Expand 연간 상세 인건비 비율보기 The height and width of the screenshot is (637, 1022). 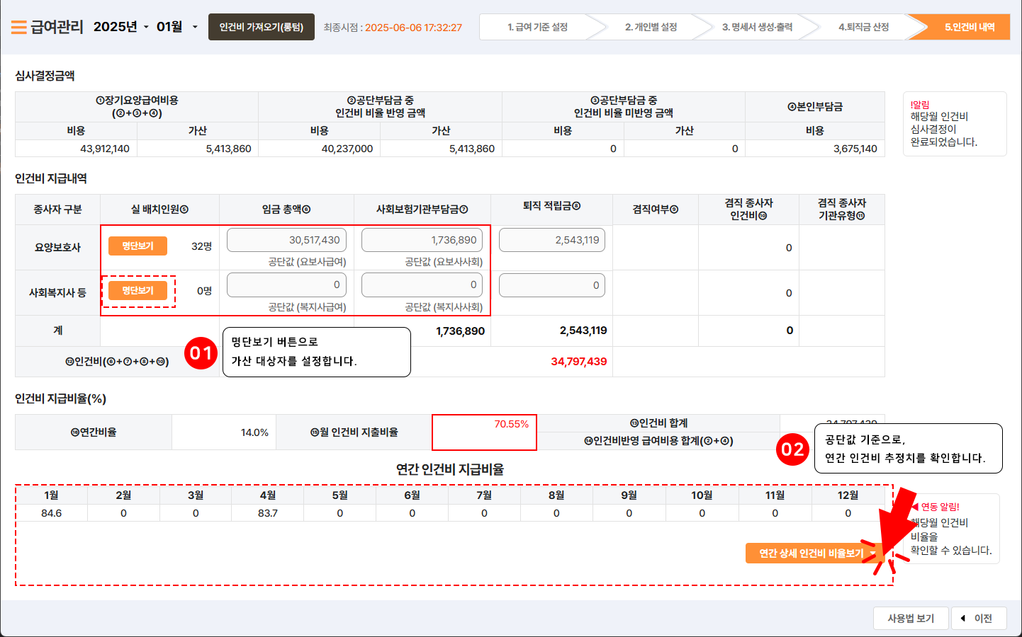pos(815,553)
